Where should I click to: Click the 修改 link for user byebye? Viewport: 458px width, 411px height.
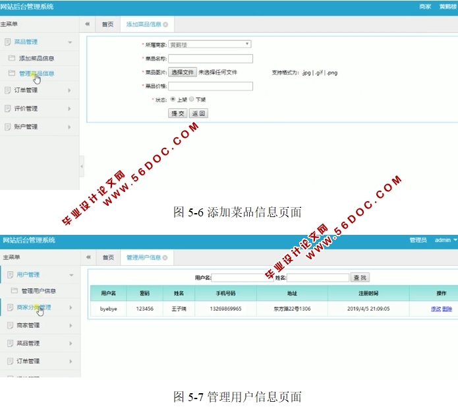436,309
